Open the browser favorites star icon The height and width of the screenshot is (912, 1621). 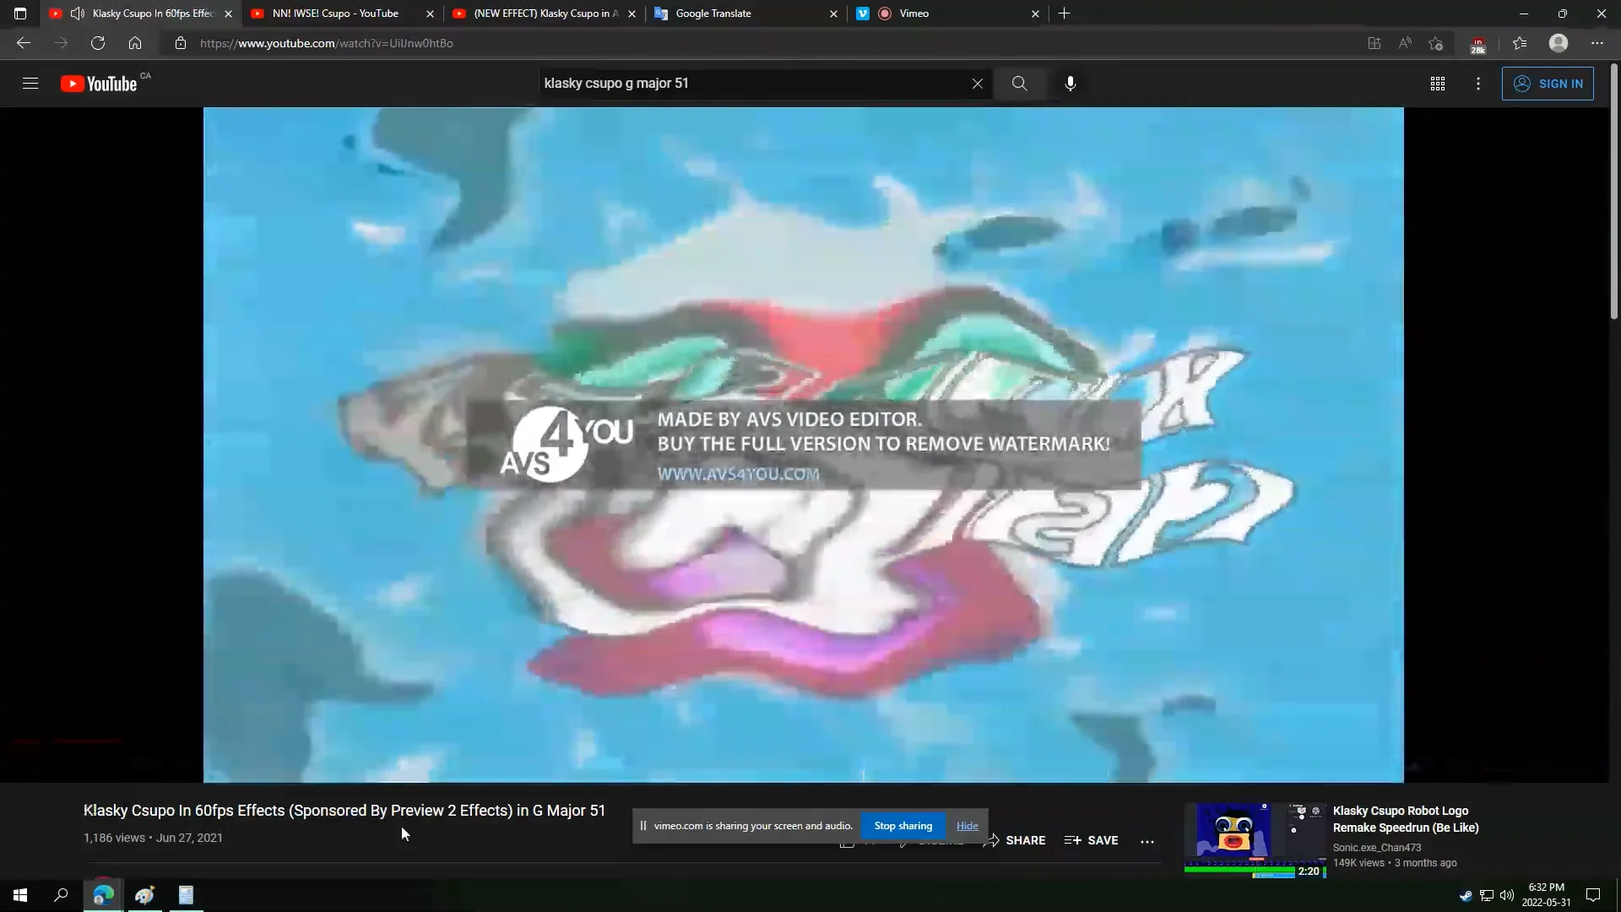1519,43
